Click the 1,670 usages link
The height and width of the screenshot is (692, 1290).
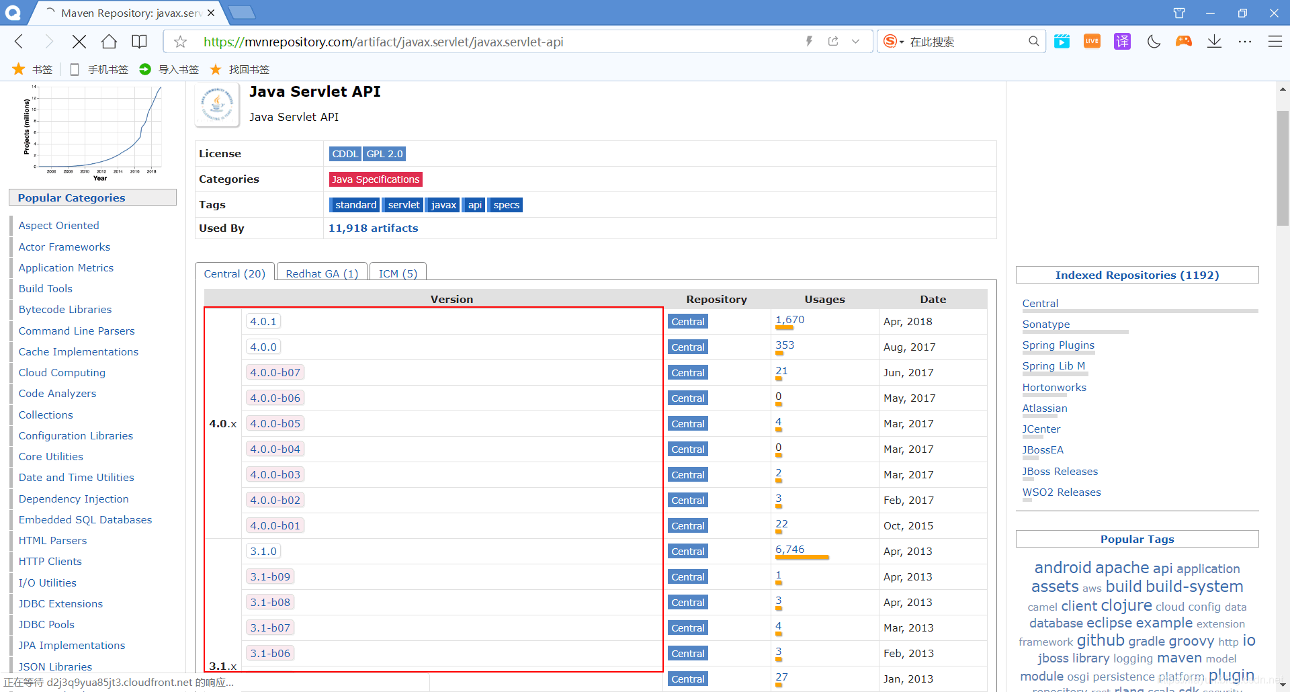(789, 319)
